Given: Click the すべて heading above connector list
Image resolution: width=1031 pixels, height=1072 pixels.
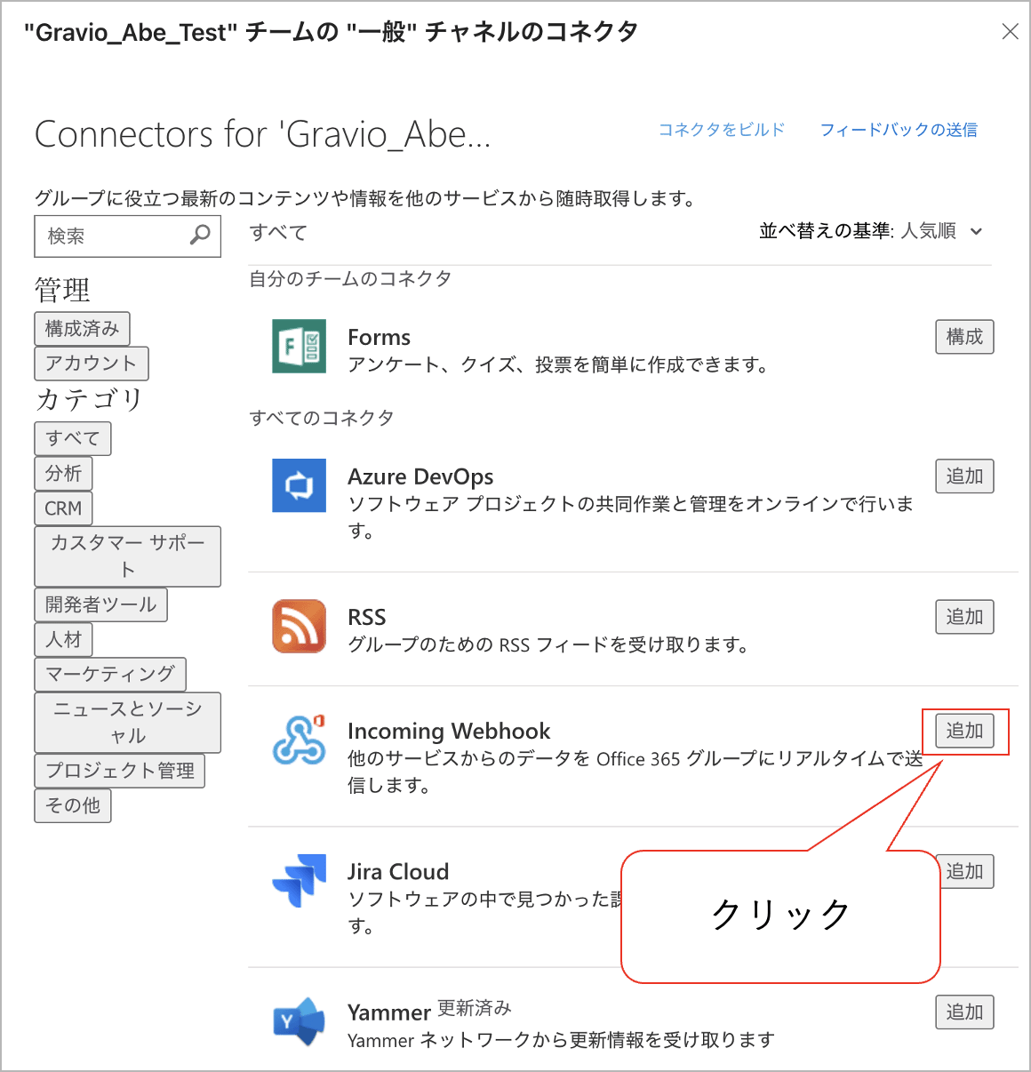Looking at the screenshot, I should tap(278, 233).
